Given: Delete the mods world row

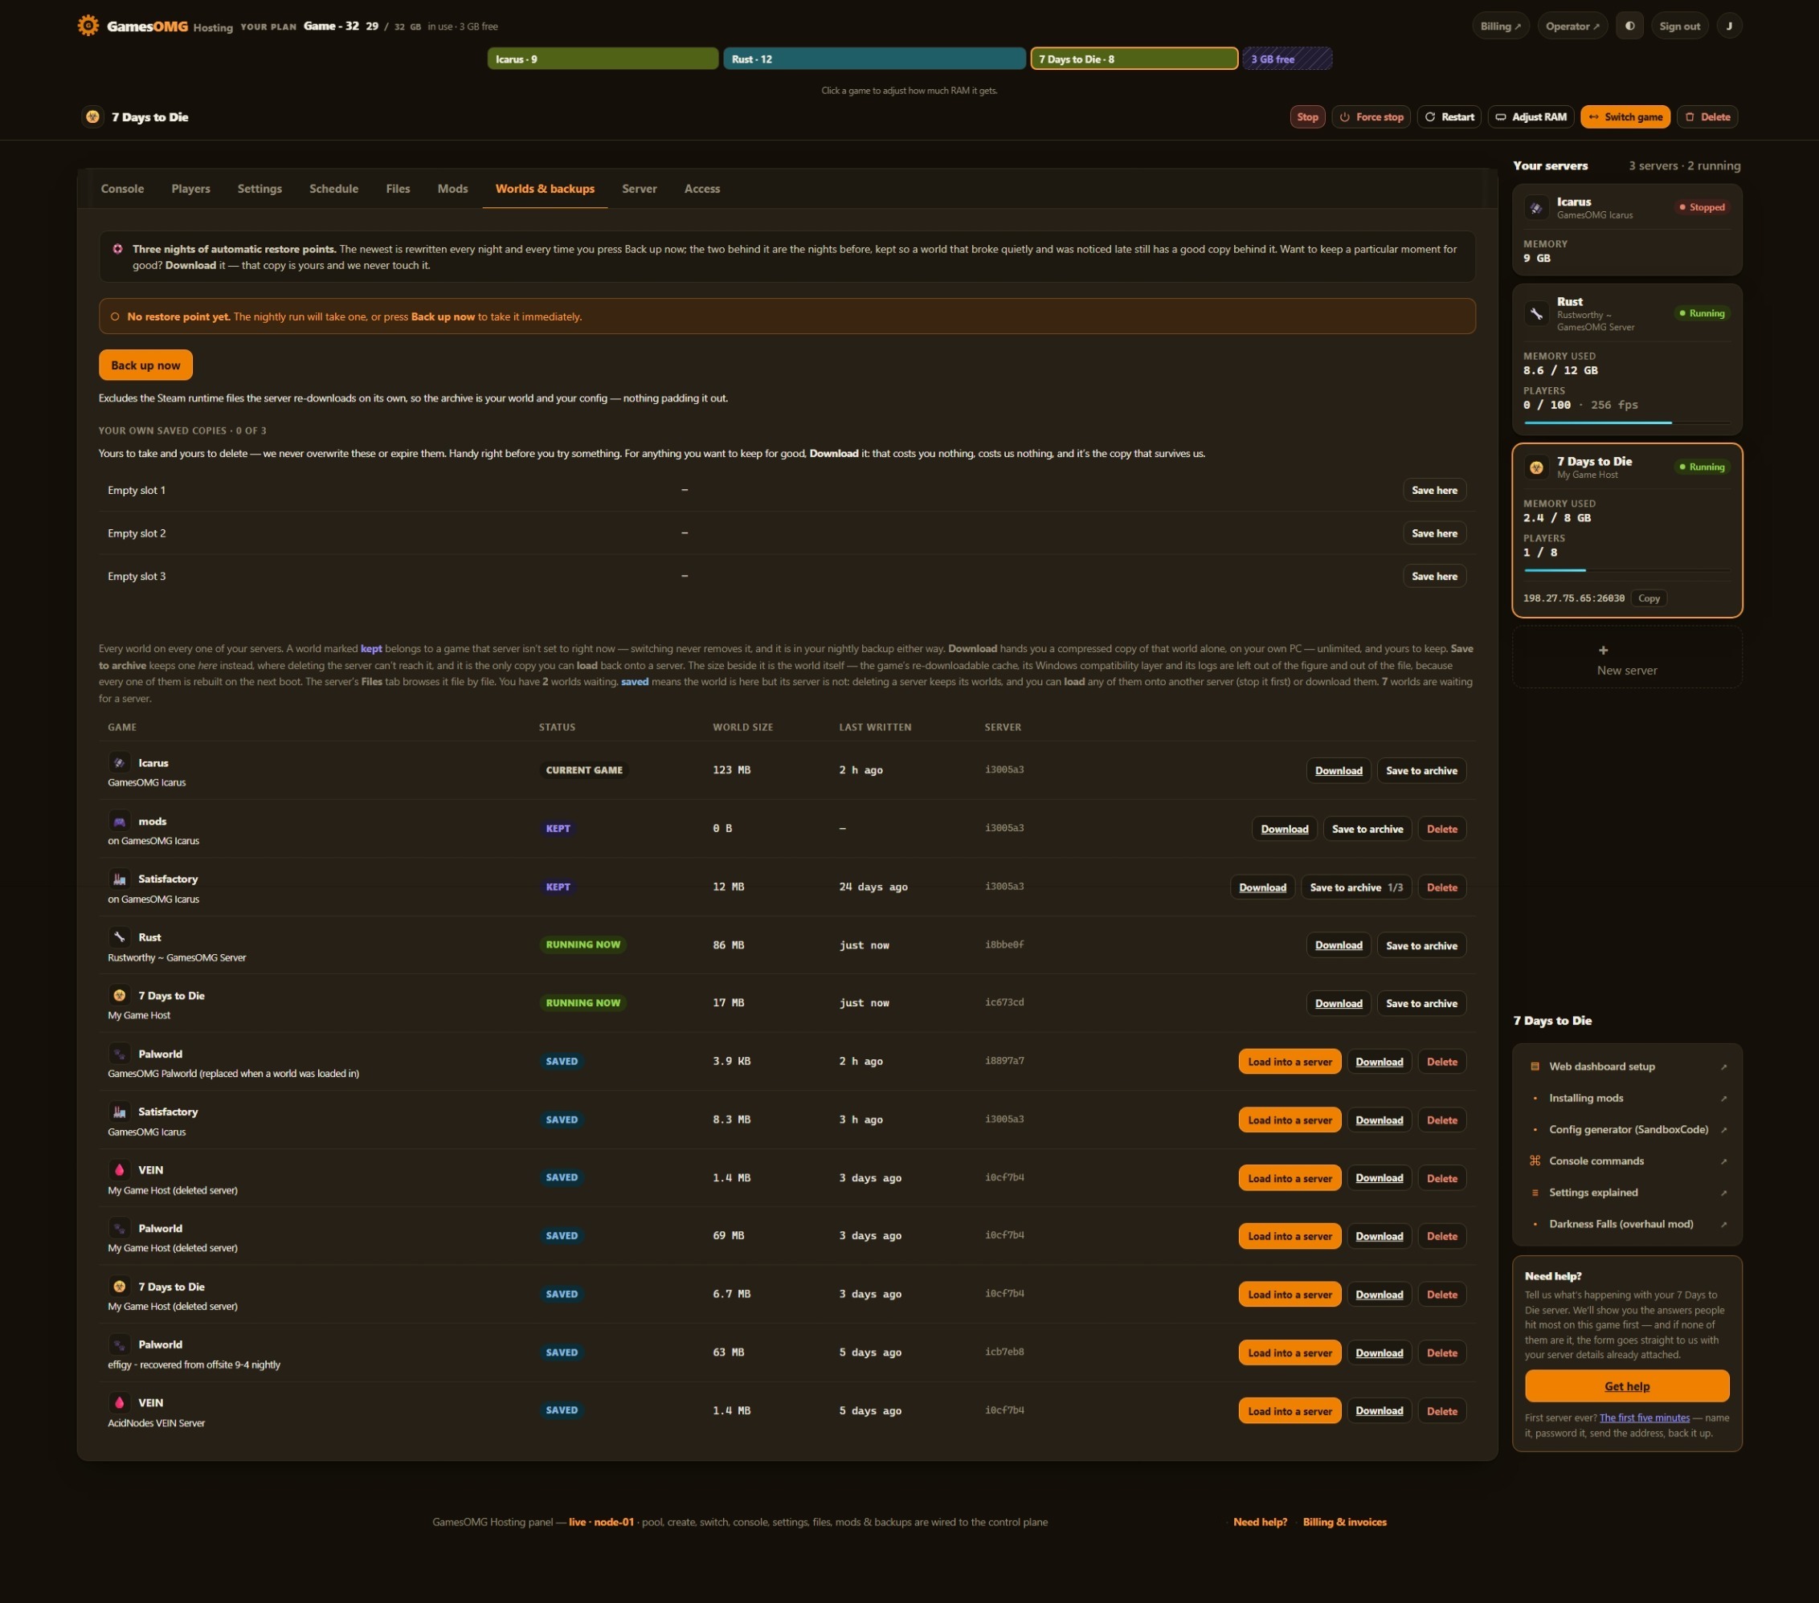Looking at the screenshot, I should 1441,828.
